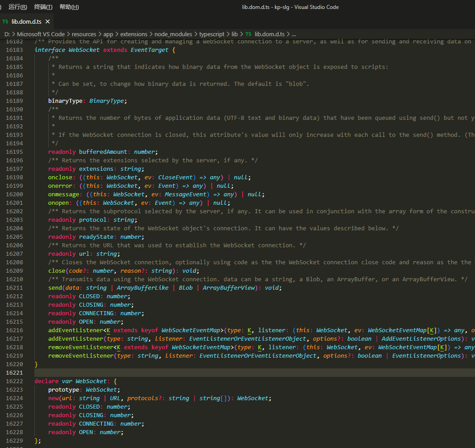
Task: Select the lib.dom.d.ts editor tab
Action: (x=27, y=21)
